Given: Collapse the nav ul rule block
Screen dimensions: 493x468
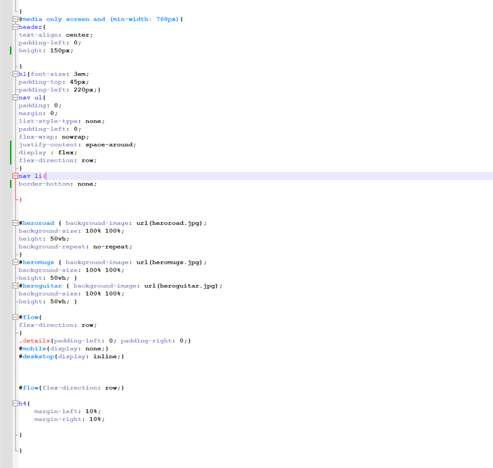Looking at the screenshot, I should [15, 97].
